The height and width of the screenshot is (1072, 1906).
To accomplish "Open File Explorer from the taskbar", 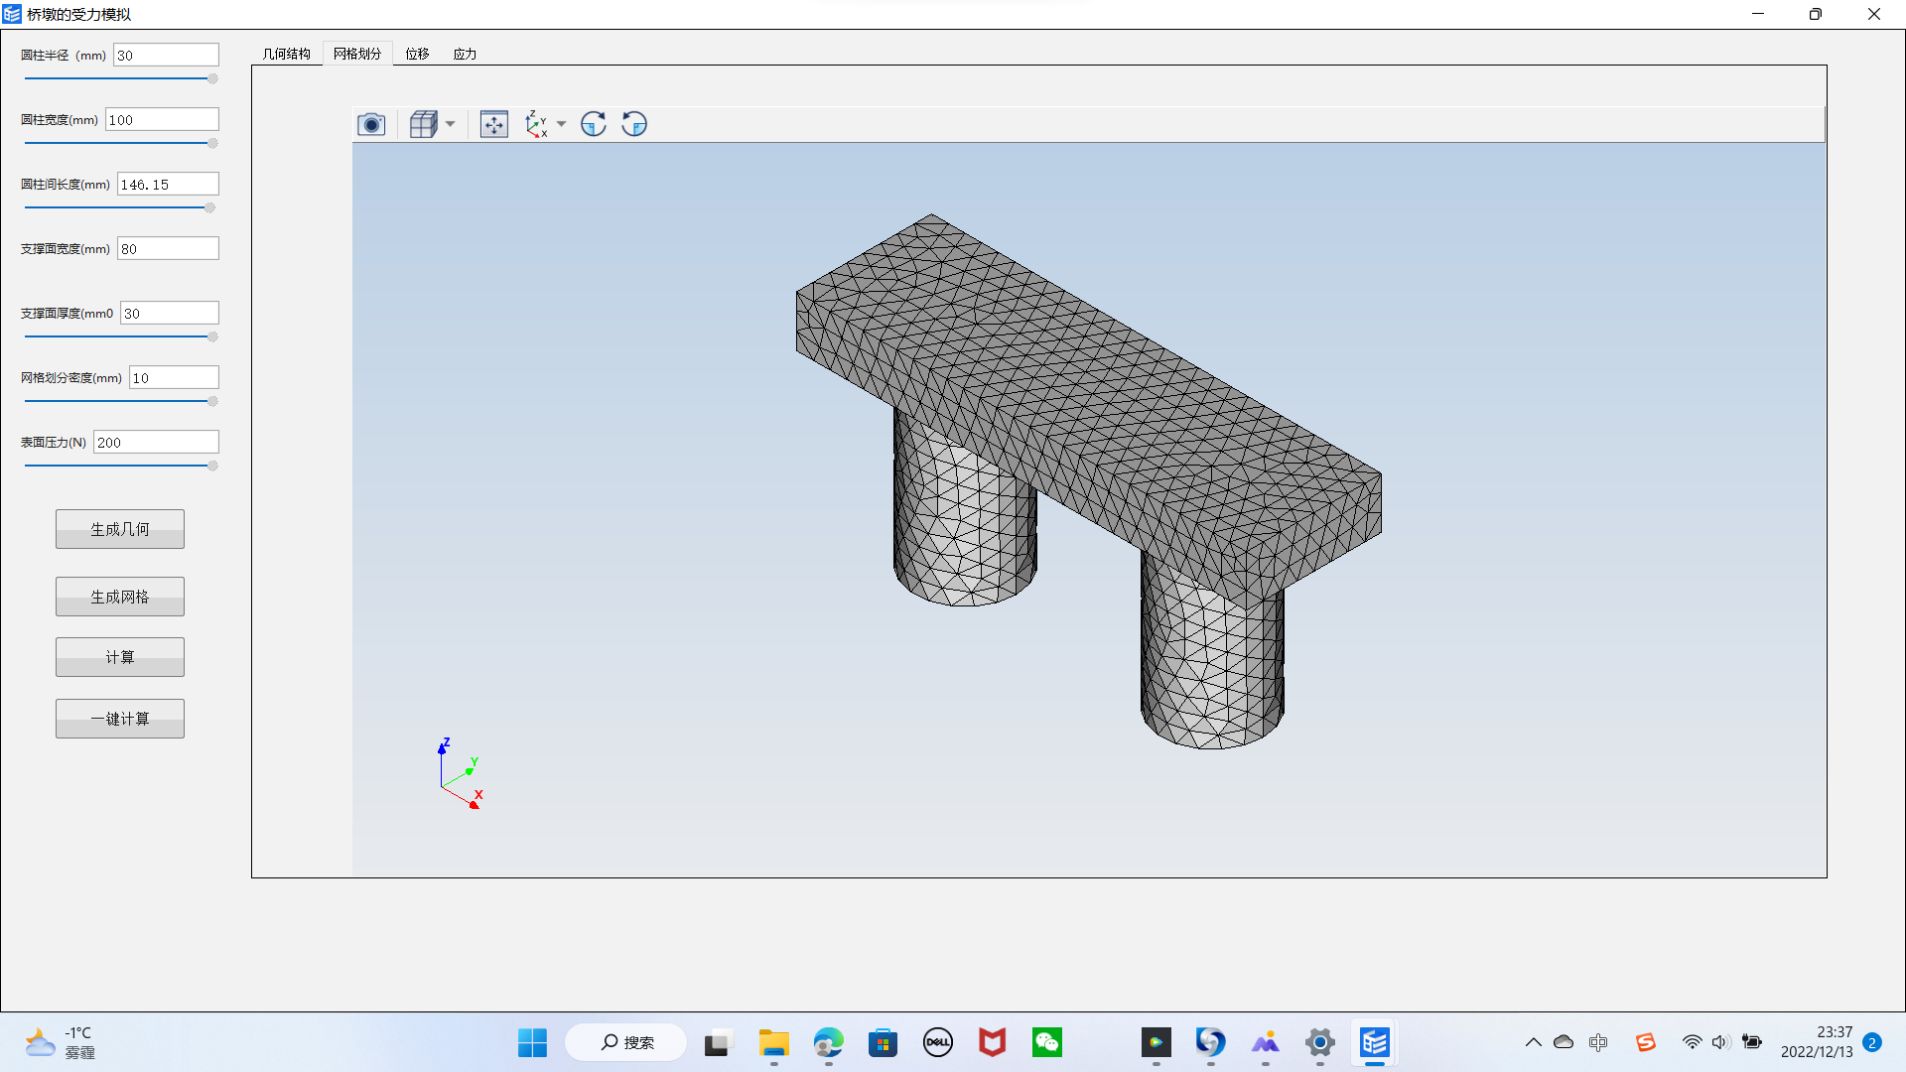I will tap(774, 1042).
